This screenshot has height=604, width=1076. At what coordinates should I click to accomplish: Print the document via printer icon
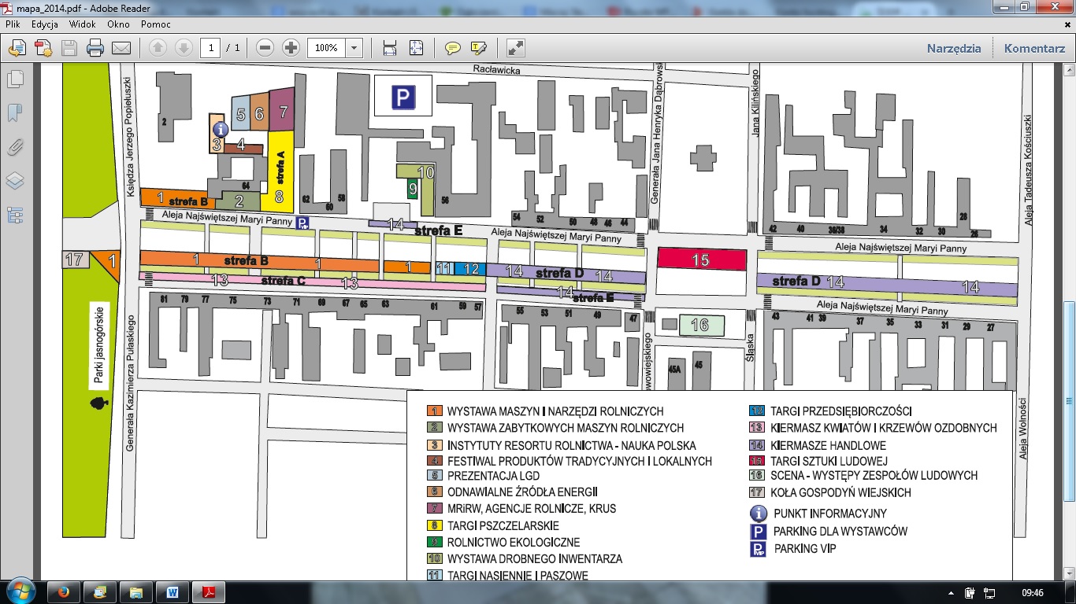(95, 48)
